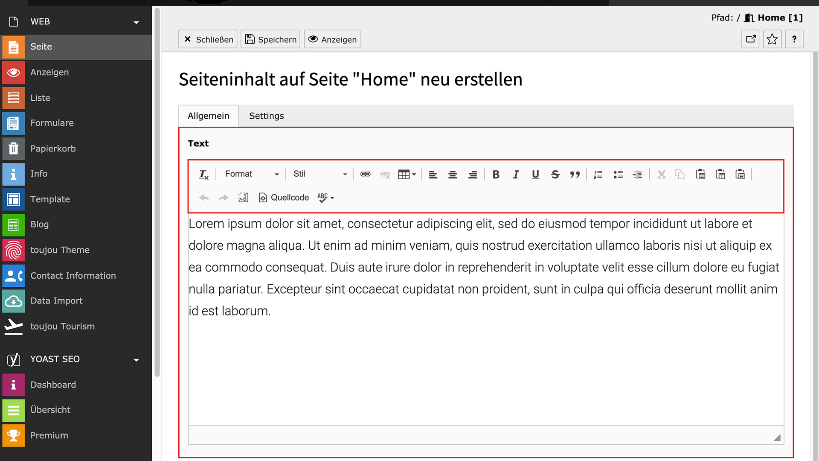Open the Stil dropdown
819x461 pixels.
320,174
